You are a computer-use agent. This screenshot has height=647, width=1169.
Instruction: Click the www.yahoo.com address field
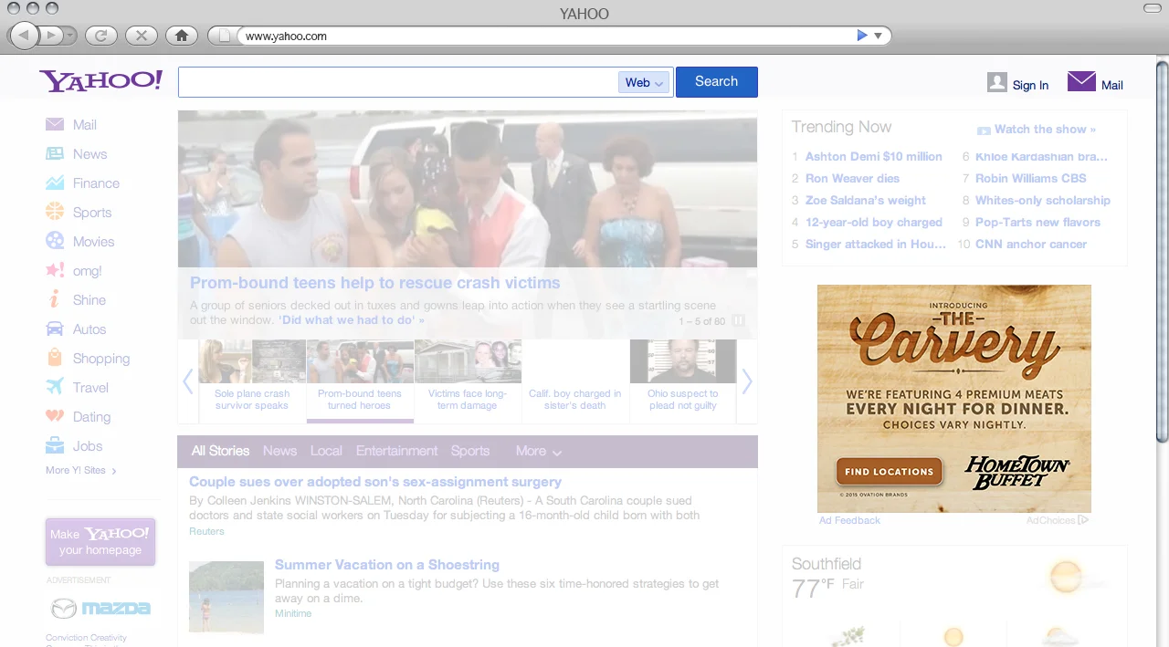[548, 37]
